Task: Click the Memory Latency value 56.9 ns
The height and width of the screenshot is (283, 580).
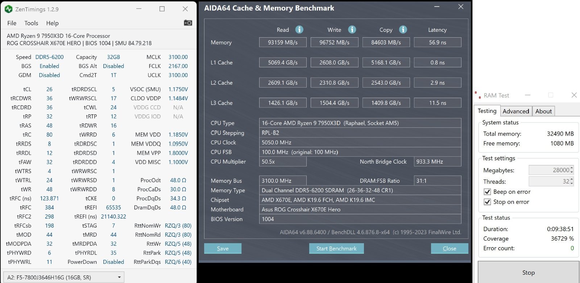Action: pyautogui.click(x=438, y=42)
